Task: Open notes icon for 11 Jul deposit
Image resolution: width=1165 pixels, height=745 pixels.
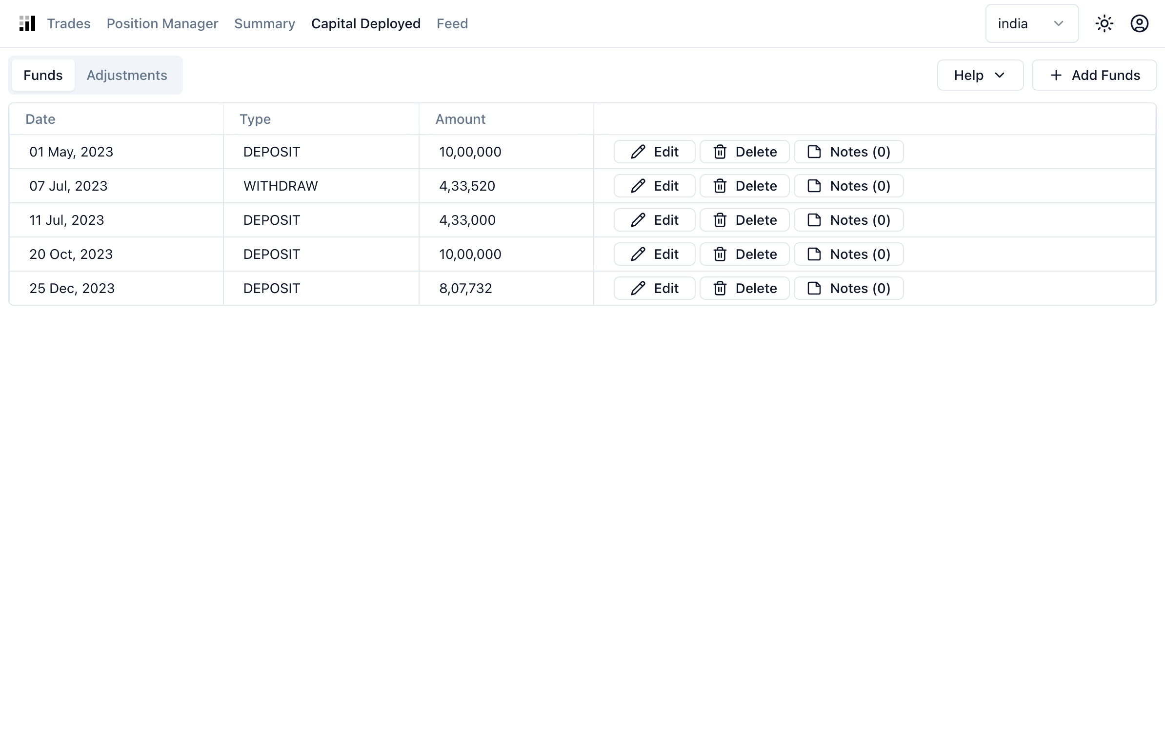Action: click(x=814, y=220)
